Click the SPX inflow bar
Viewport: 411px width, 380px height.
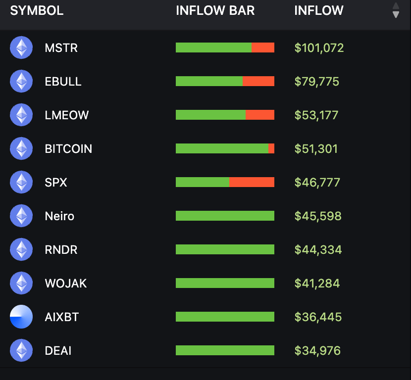[x=225, y=182]
